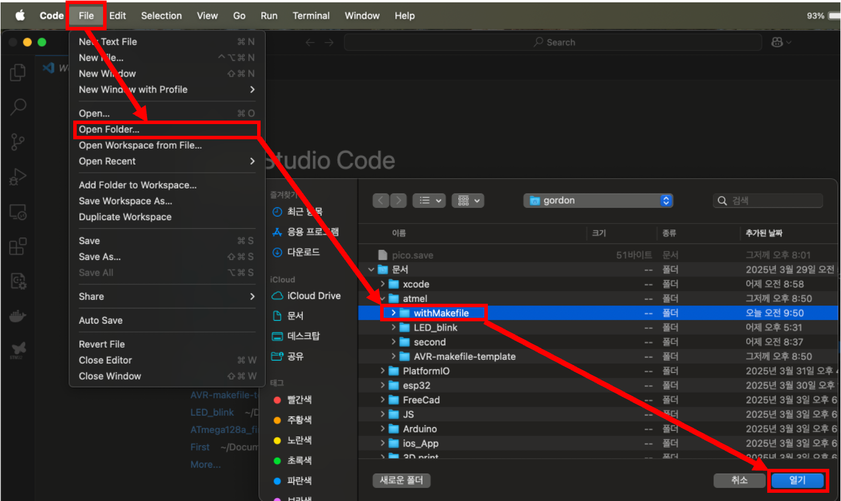Open the Run and Debug view
This screenshot has height=501, width=841.
[x=18, y=177]
